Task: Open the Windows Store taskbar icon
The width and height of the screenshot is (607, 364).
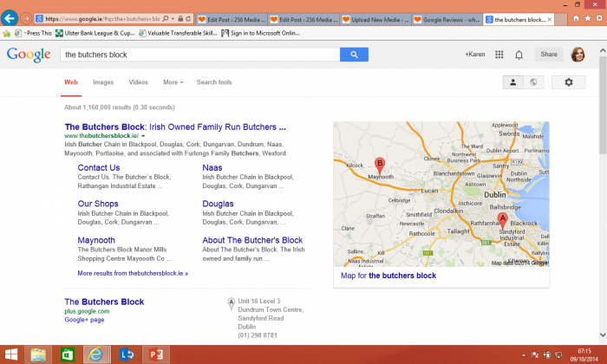Action: point(68,354)
